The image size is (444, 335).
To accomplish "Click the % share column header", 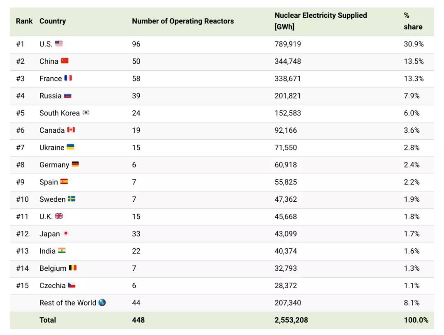I will (413, 21).
